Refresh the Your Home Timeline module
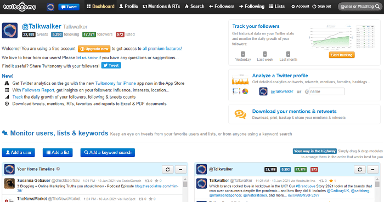 (x=168, y=169)
